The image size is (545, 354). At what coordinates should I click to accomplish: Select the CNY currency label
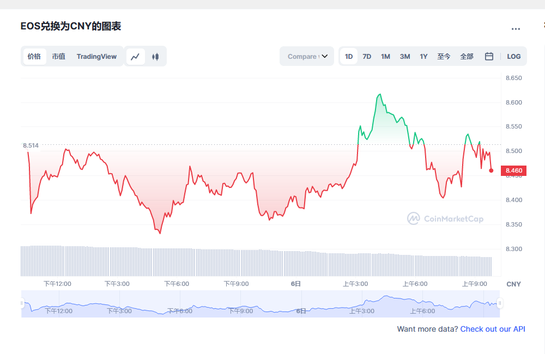coord(514,284)
